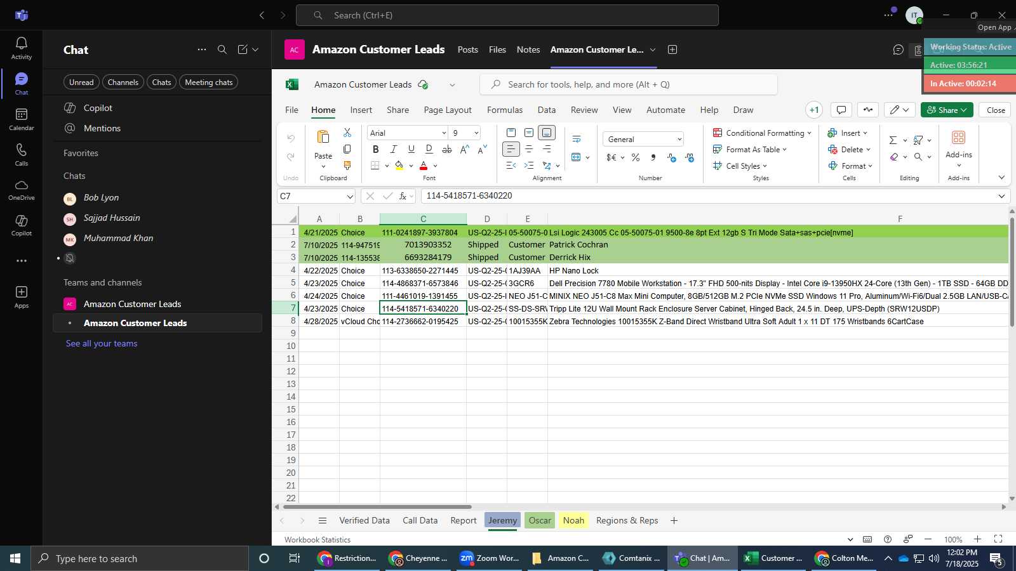Toggle Strikethrough formatting

tap(447, 149)
